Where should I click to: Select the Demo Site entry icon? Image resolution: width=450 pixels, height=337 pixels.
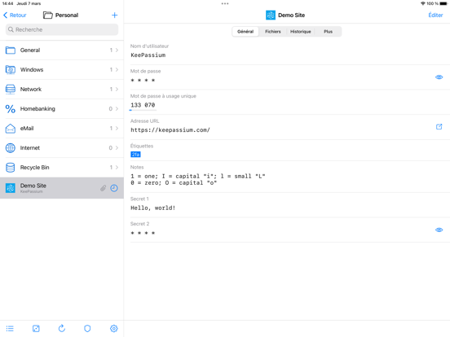[x=11, y=188]
